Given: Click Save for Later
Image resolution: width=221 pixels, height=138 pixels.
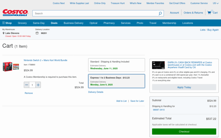Looking at the screenshot, I should 137,101.
